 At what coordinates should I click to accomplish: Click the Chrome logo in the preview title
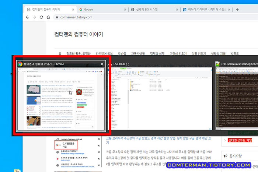coord(20,64)
